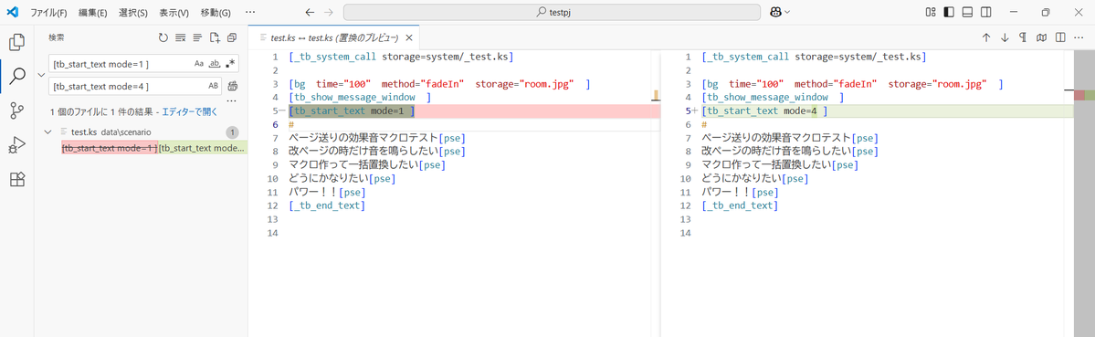Collapse the replace field with the chevron
The width and height of the screenshot is (1095, 337).
click(x=41, y=75)
